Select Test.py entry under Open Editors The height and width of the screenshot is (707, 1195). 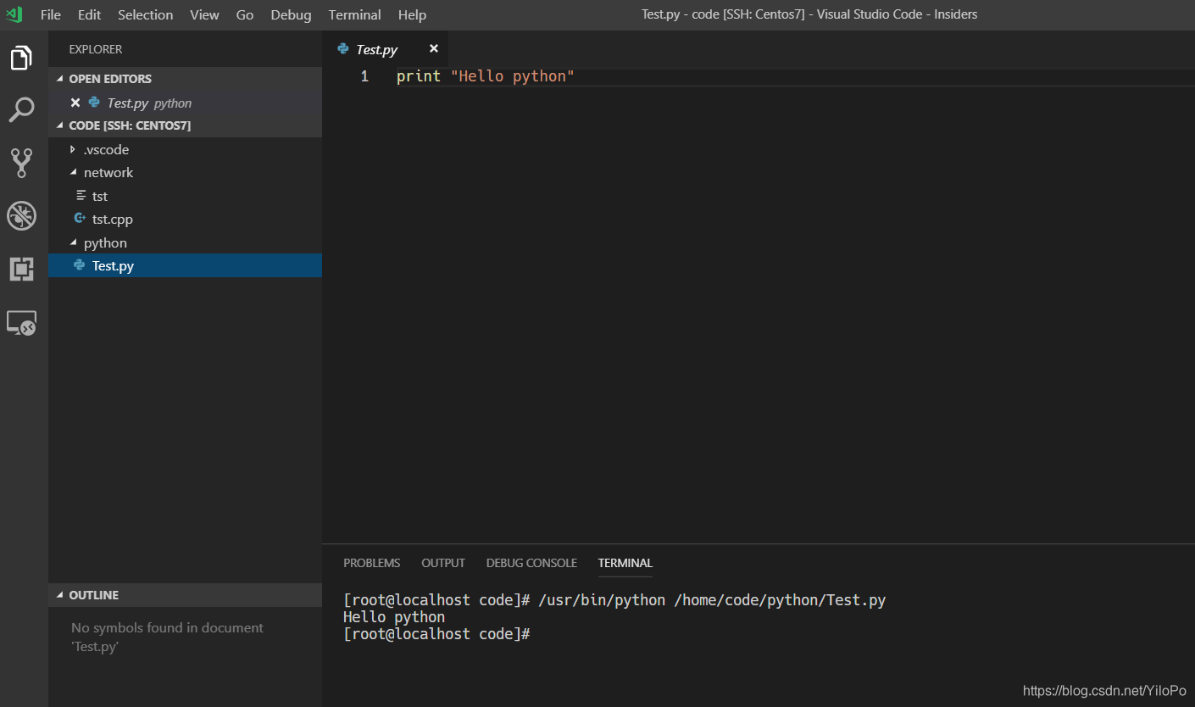click(185, 103)
